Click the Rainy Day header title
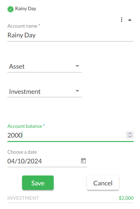This screenshot has height=209, width=140. [x=26, y=9]
